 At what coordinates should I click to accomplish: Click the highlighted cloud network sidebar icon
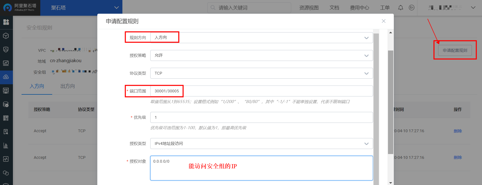tap(6, 77)
